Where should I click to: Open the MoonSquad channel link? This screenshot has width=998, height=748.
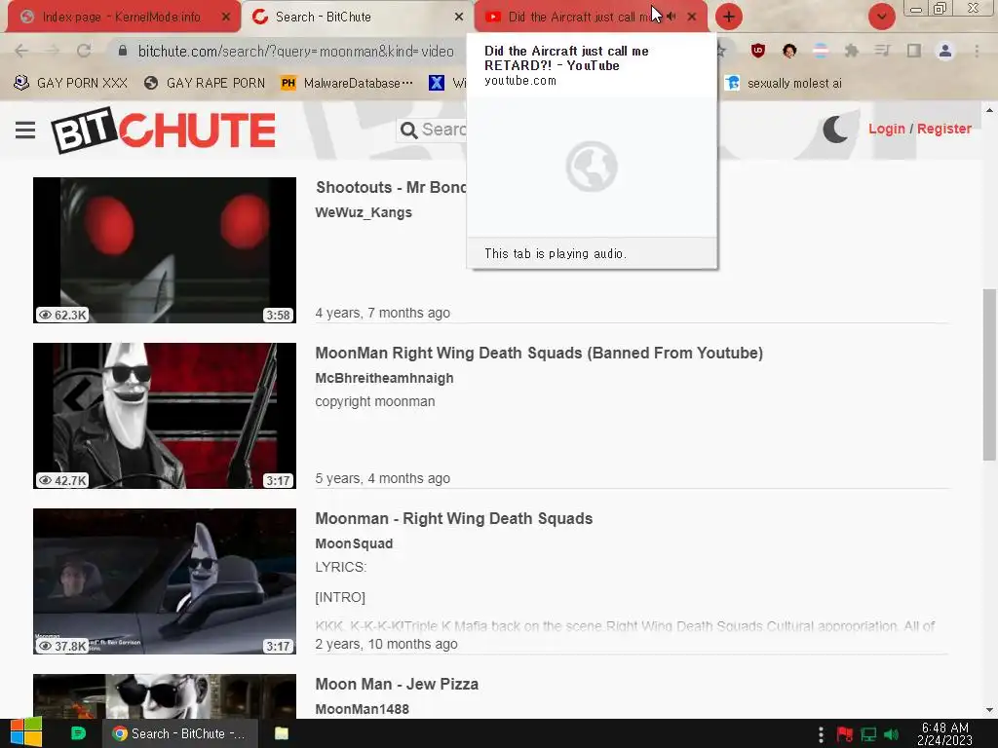click(x=354, y=543)
